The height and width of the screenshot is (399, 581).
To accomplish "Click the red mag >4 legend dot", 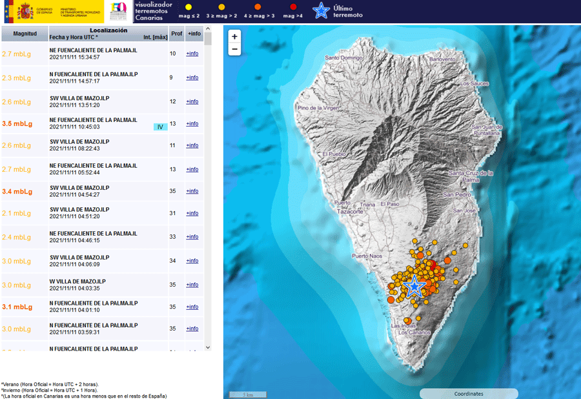I will 293,6.
